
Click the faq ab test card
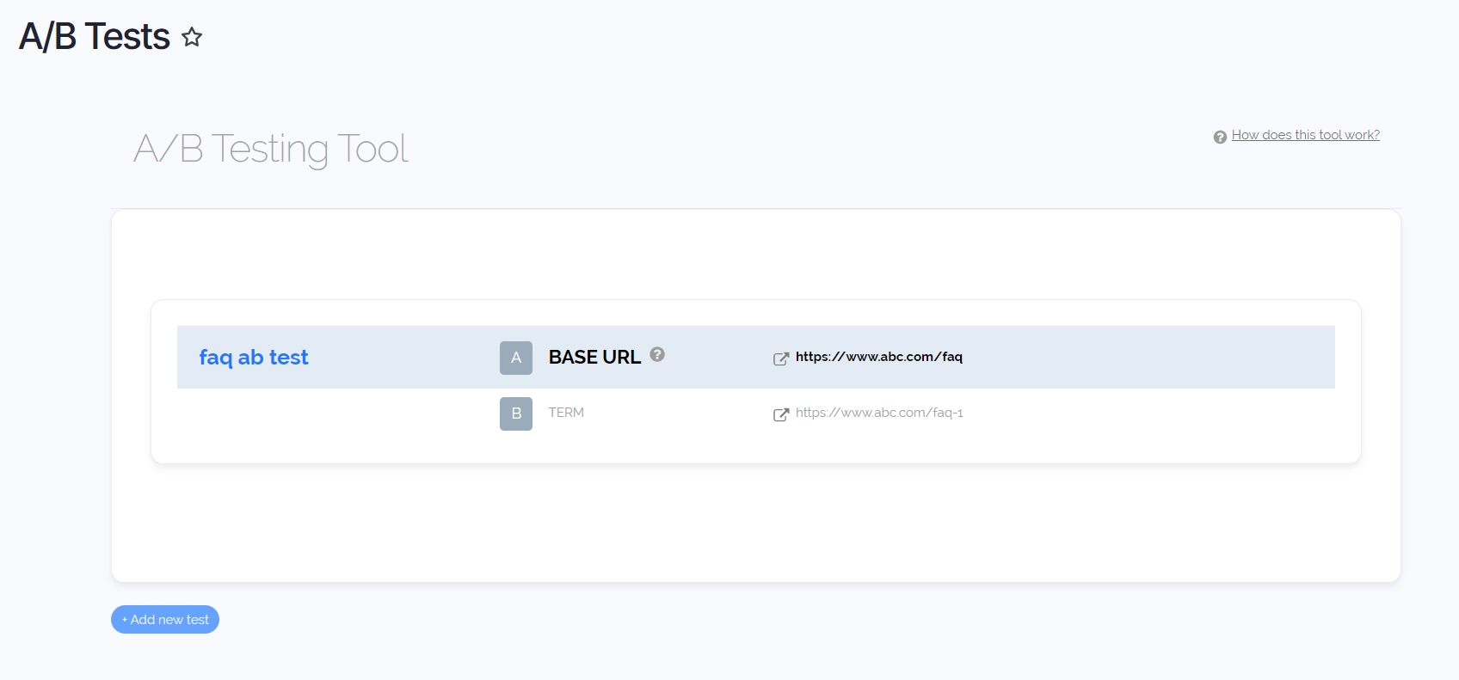pyautogui.click(x=756, y=382)
